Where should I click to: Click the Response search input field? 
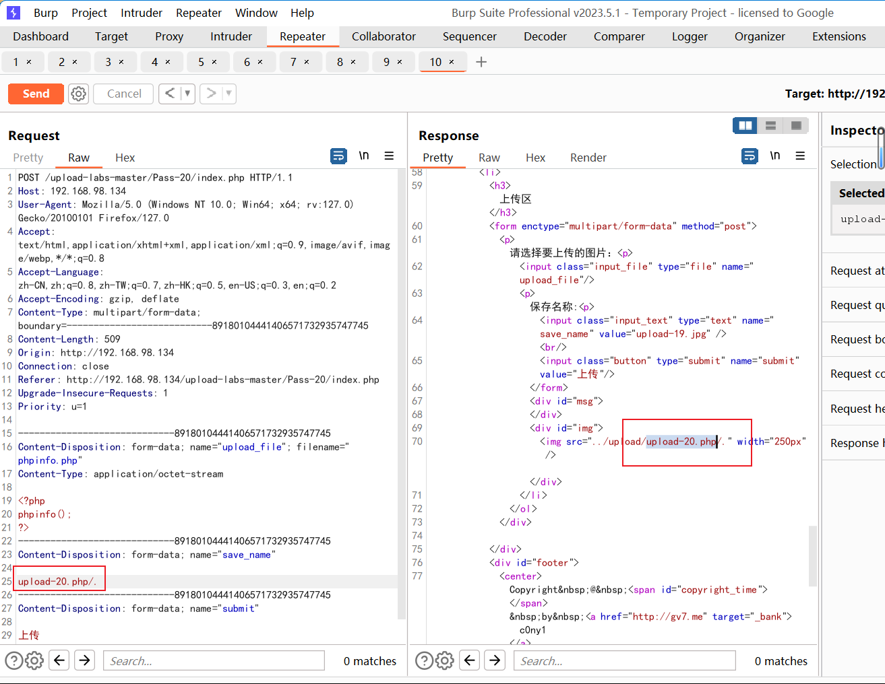(x=624, y=660)
